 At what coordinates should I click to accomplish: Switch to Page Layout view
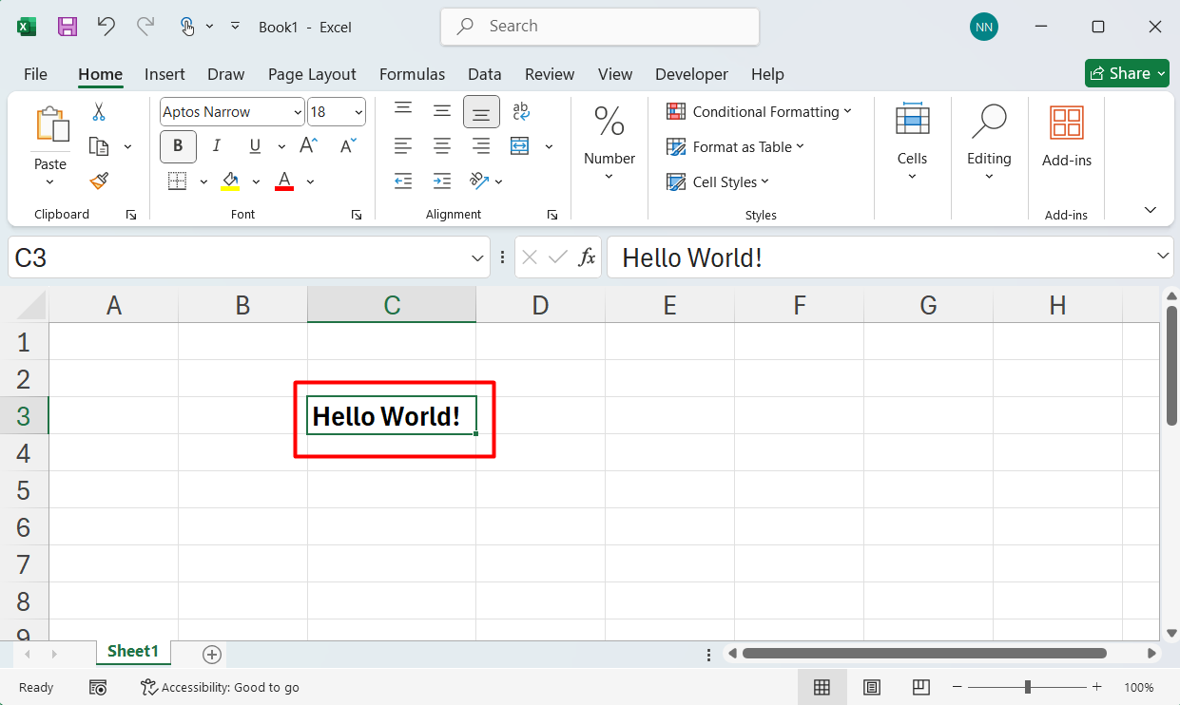pyautogui.click(x=871, y=687)
